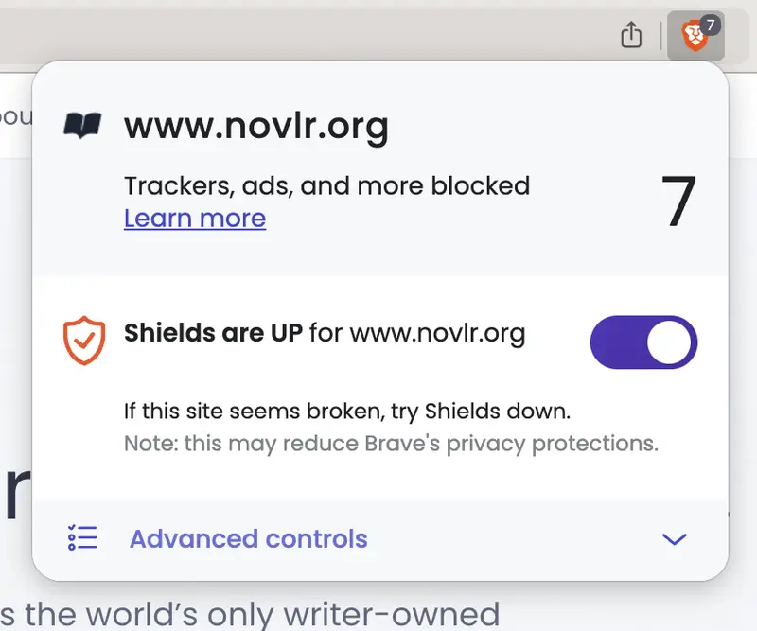757x631 pixels.
Task: Follow the Learn more link
Action: [195, 219]
